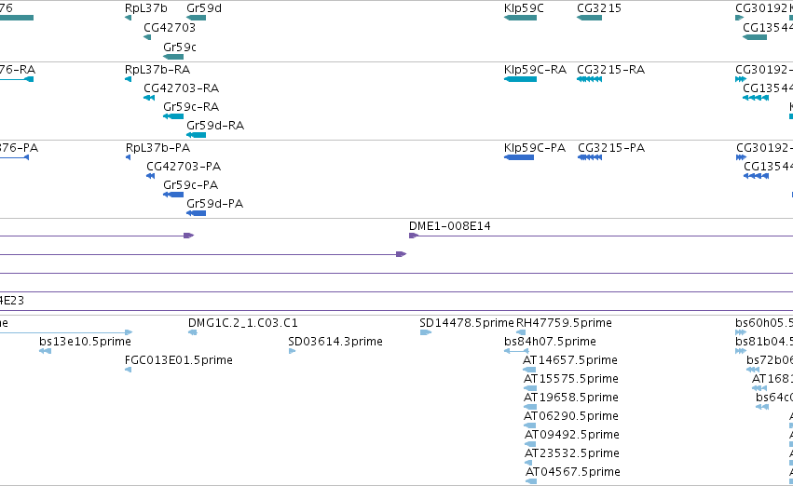Click the bs13e10.5prime EST label
Viewport: 793px width, 486px height.
click(x=85, y=342)
